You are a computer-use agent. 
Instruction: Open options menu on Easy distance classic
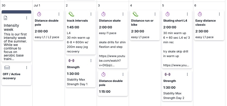(x=219, y=14)
